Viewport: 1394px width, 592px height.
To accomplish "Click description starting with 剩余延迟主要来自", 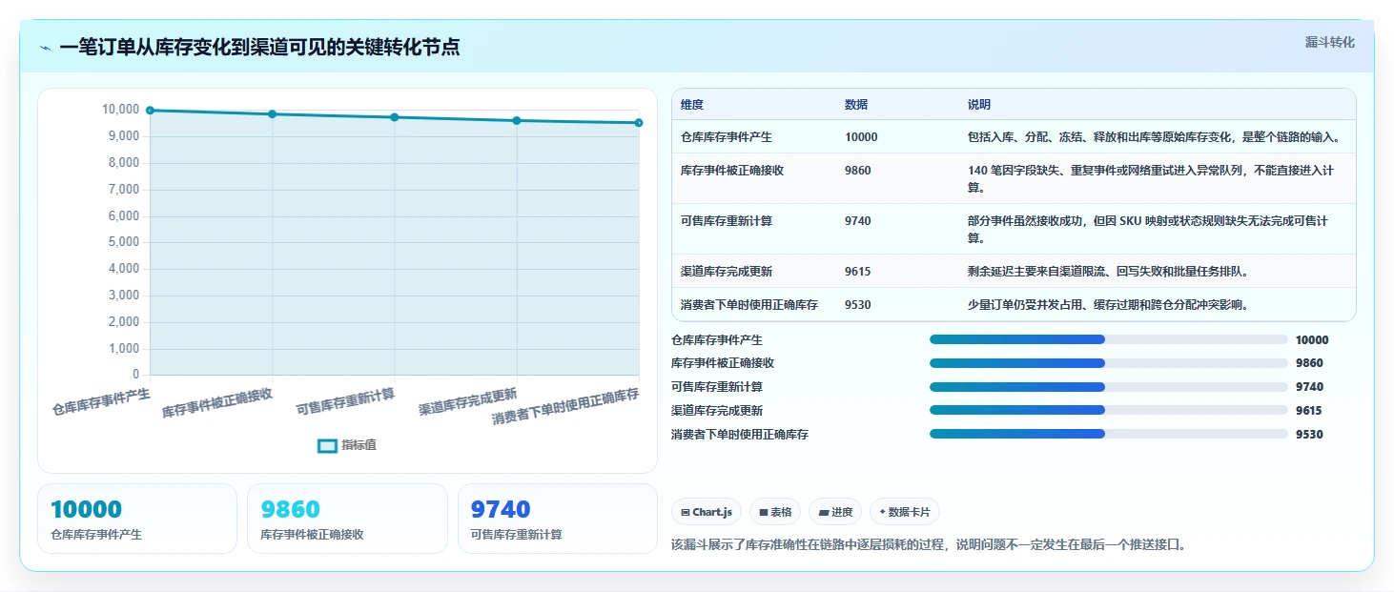I will point(1108,272).
